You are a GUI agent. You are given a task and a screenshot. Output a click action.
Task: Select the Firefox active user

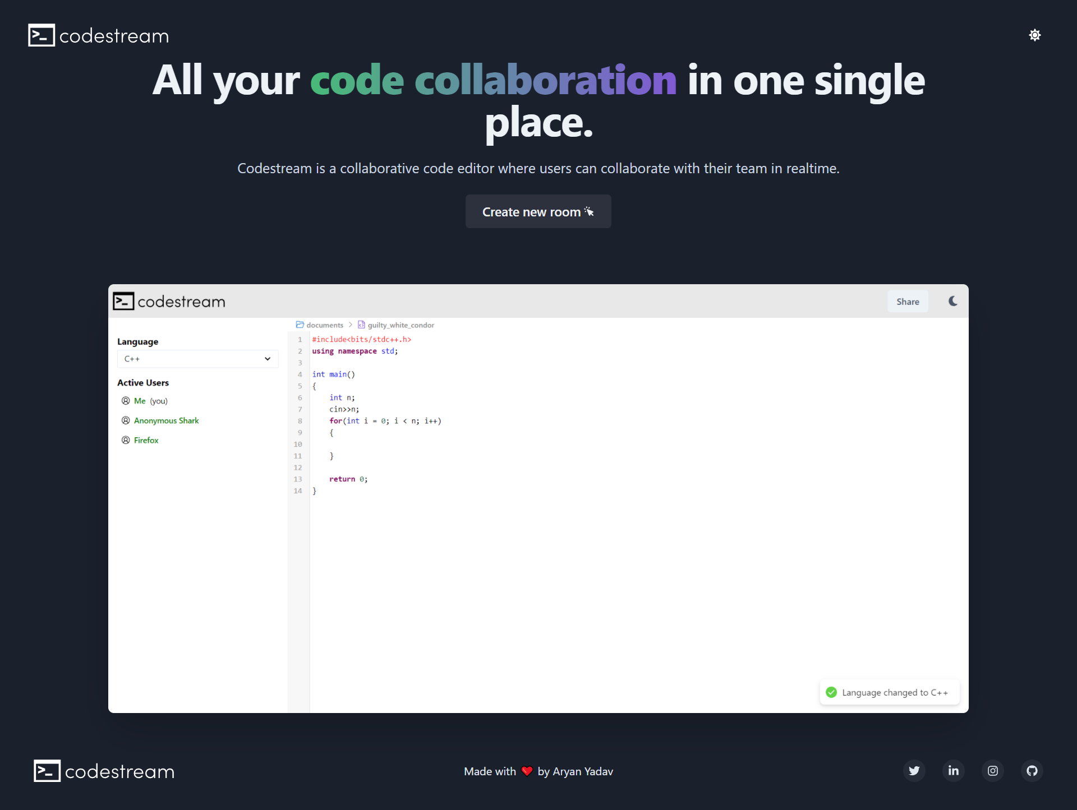tap(146, 440)
